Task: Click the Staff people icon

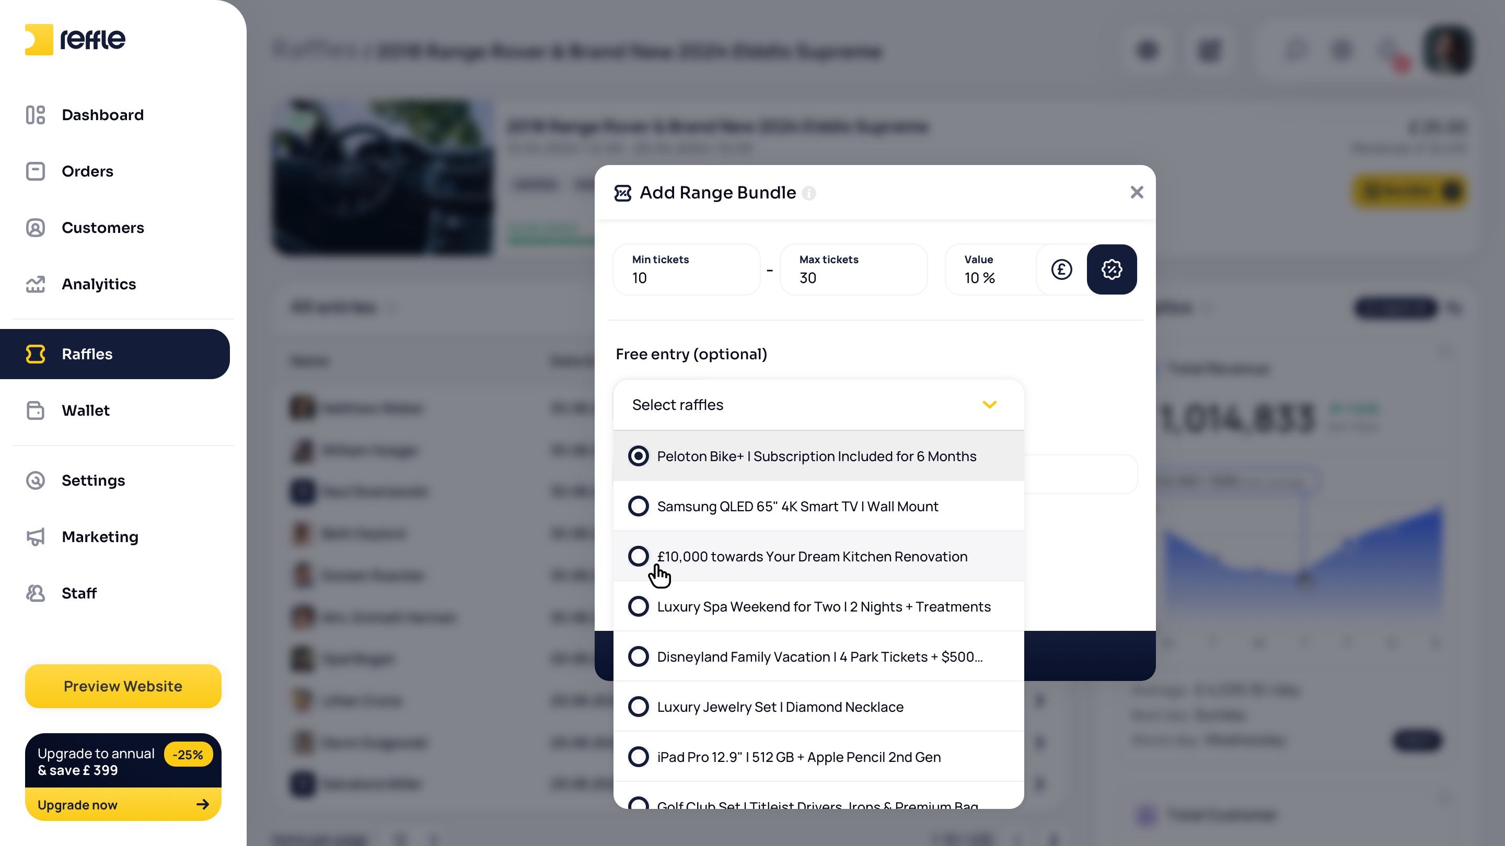Action: point(36,593)
